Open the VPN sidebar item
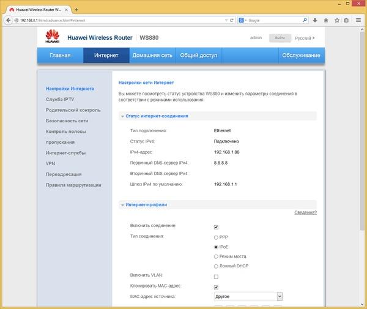The height and width of the screenshot is (309, 367). pos(51,163)
